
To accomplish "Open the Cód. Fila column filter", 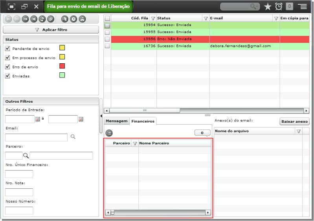I will 153,18.
